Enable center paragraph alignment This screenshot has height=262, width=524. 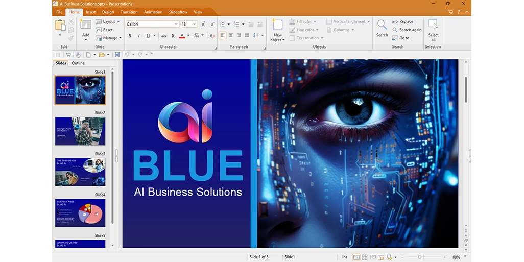[230, 36]
